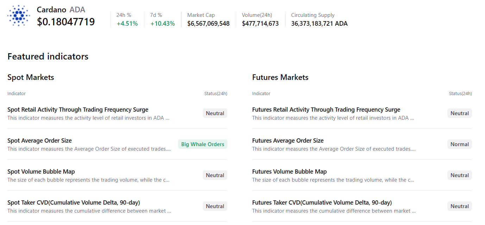The width and height of the screenshot is (485, 225).
Task: Click the Futures Markets heading
Action: [280, 77]
